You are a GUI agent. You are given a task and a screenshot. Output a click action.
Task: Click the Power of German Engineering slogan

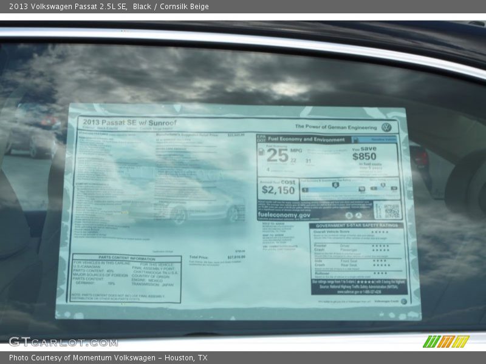tap(335, 127)
